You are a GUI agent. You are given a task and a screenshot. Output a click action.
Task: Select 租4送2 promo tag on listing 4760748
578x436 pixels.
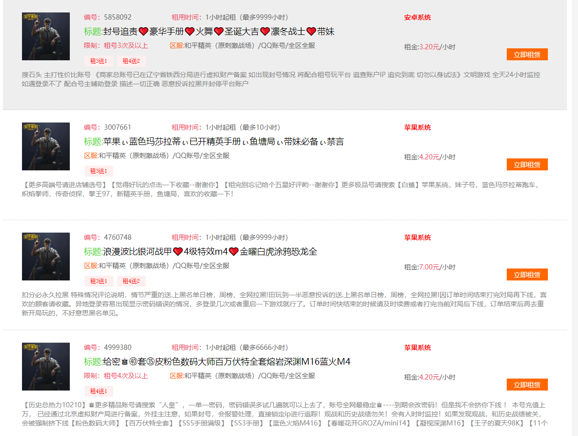pos(131,281)
